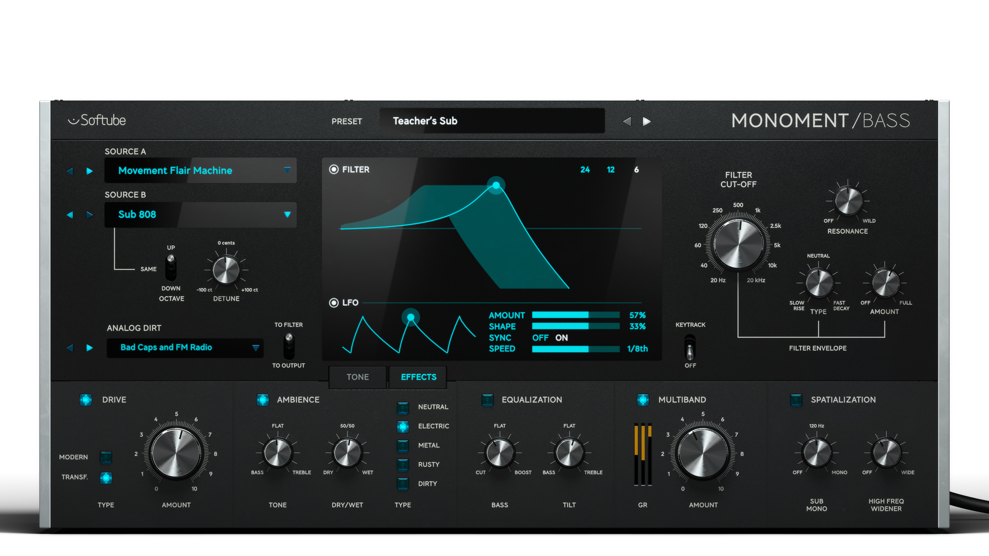The height and width of the screenshot is (556, 989).
Task: Click the LFO waveform handle
Action: pyautogui.click(x=411, y=317)
